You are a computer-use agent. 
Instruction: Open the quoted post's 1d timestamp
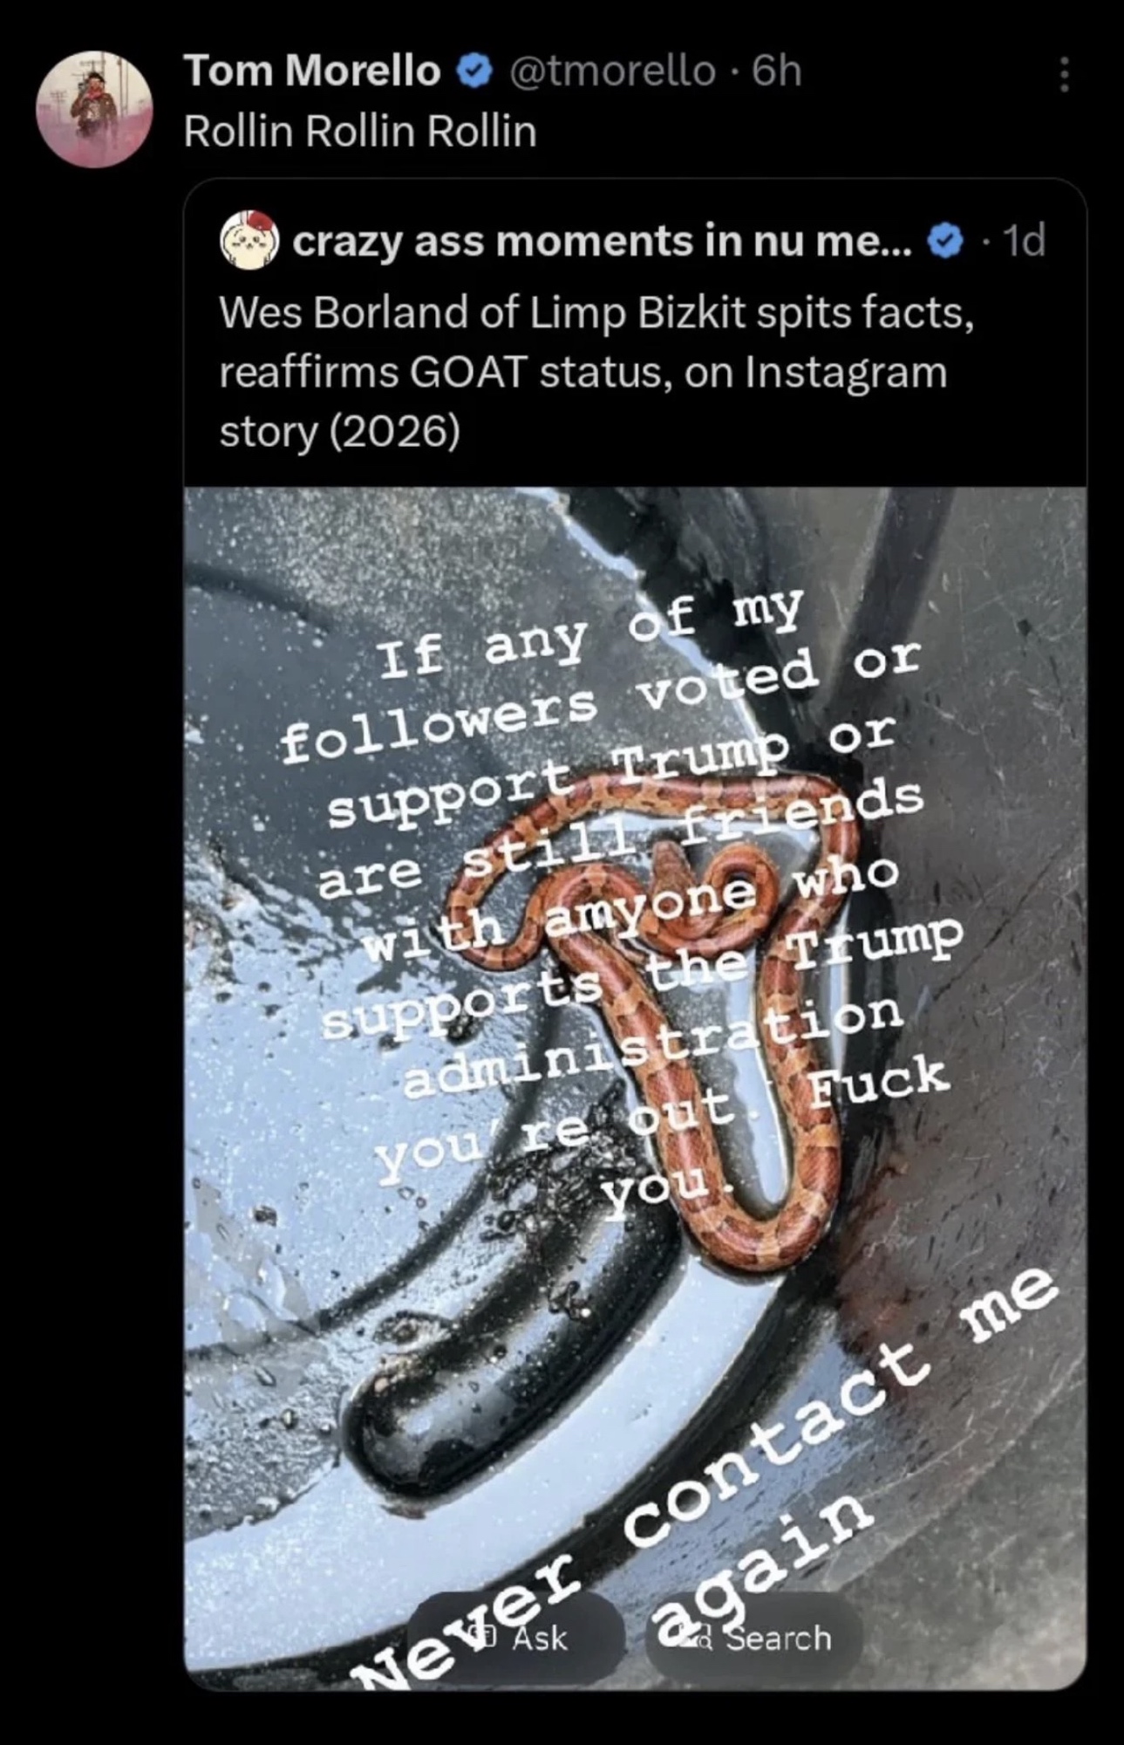(x=1024, y=242)
